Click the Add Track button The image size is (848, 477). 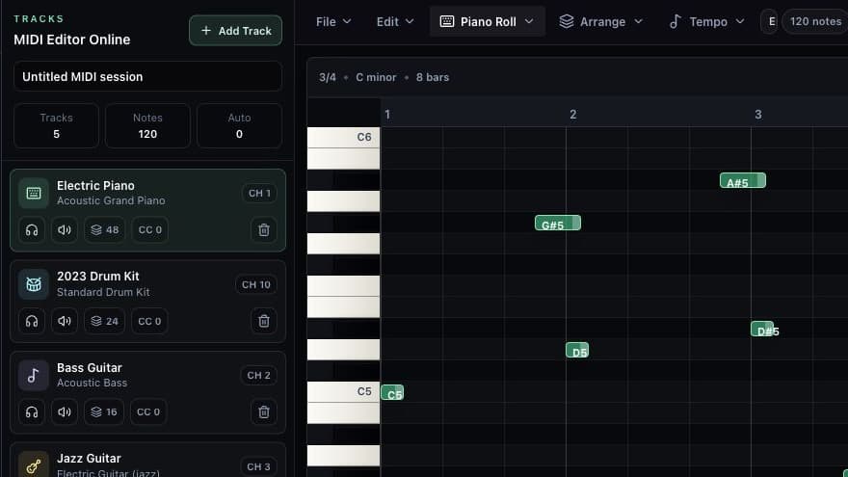pos(235,31)
